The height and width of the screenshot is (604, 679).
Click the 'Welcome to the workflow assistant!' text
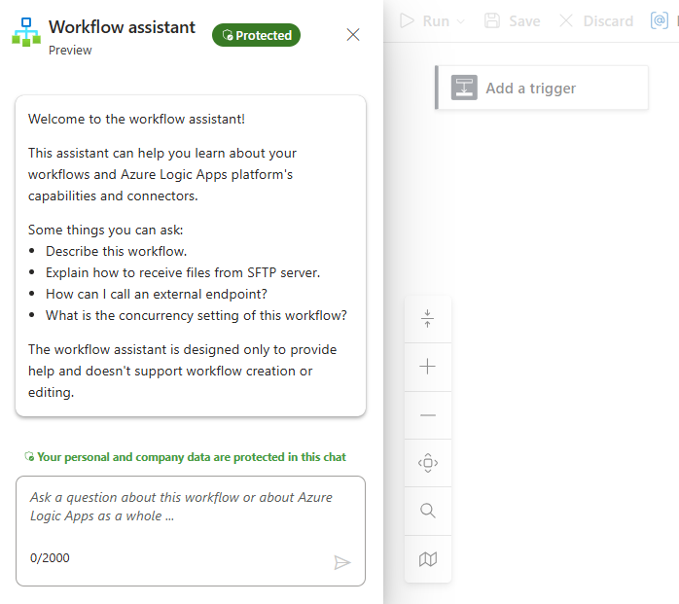click(x=136, y=119)
